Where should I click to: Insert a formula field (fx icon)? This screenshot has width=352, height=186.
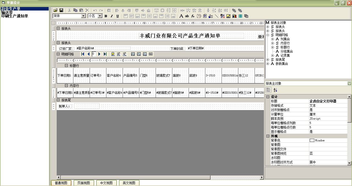tap(193, 16)
